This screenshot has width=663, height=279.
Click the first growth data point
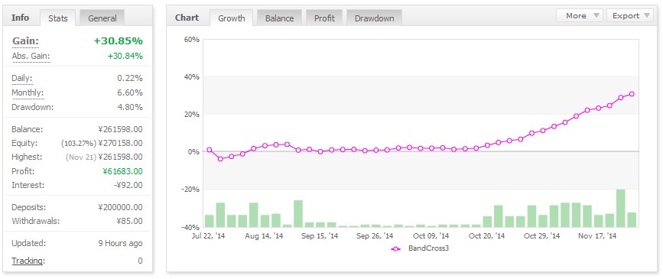[x=210, y=150]
